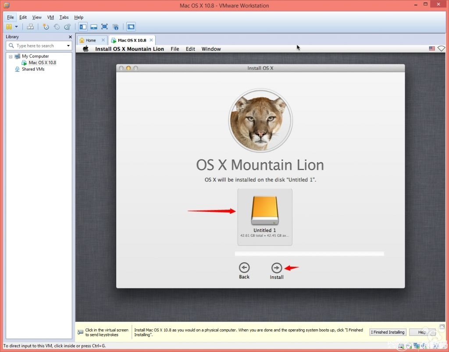Open the Library search filter dropdown
Screen dimensions: 449x352
(x=68, y=46)
